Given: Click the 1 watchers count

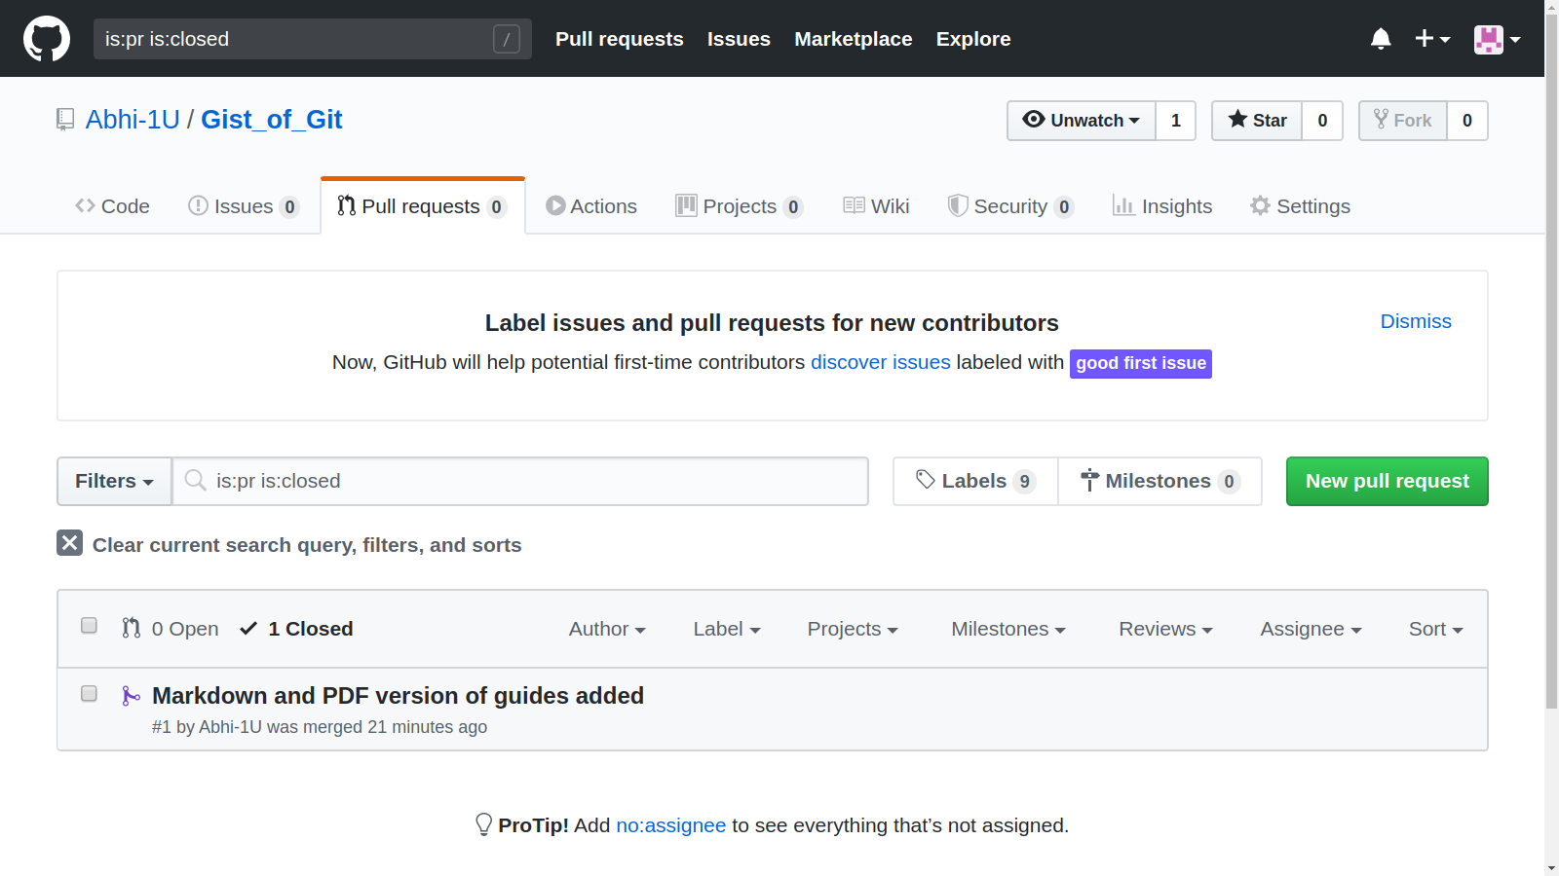Looking at the screenshot, I should coord(1176,121).
